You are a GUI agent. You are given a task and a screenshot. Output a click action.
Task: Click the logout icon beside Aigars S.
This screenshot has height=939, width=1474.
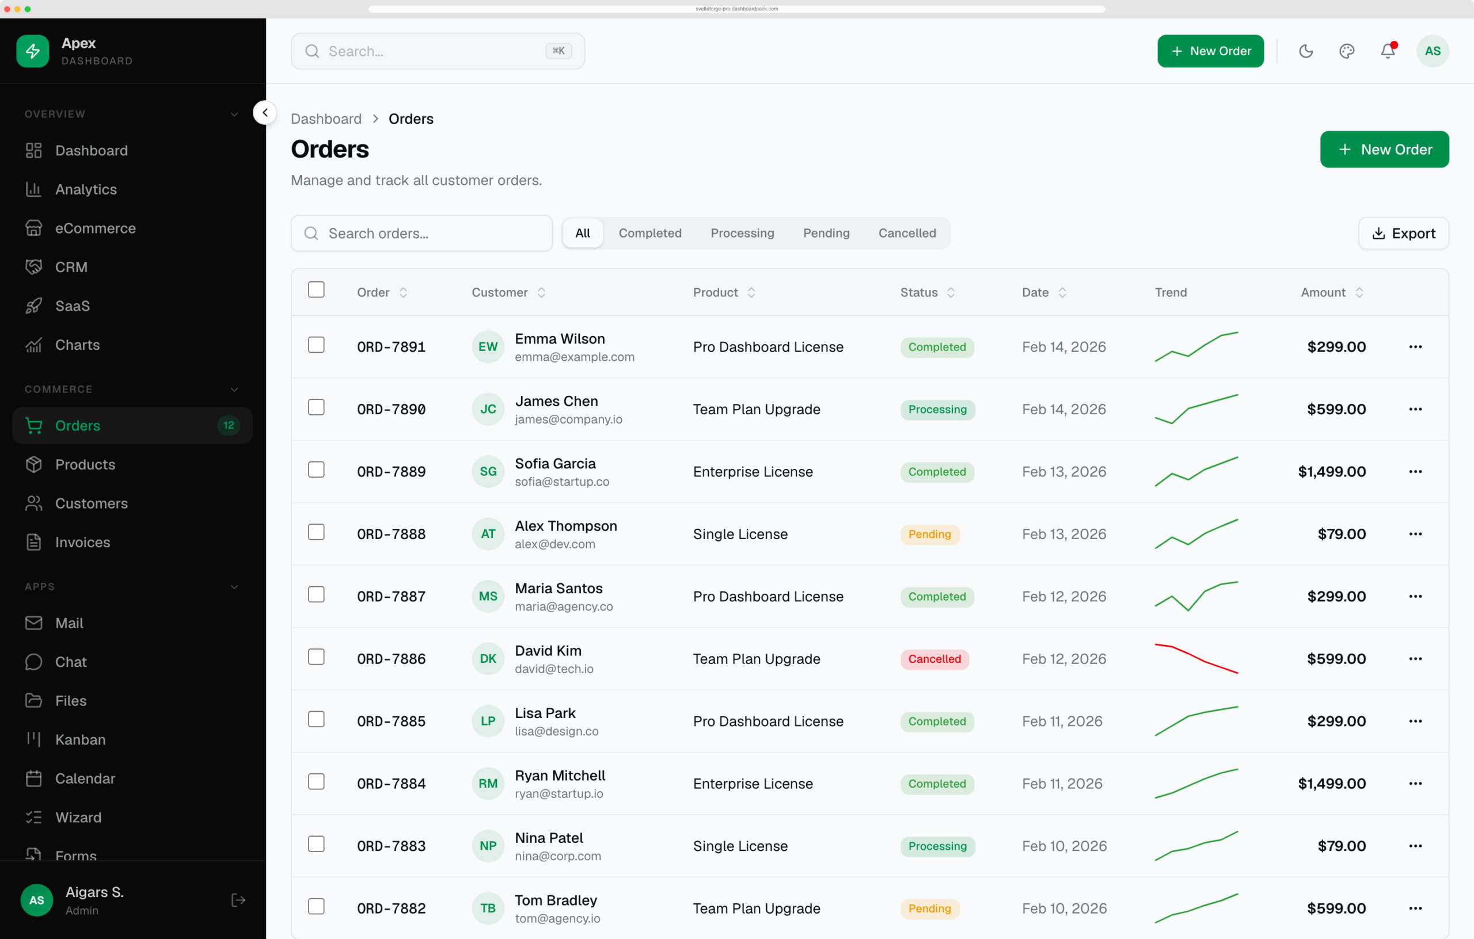pyautogui.click(x=238, y=900)
